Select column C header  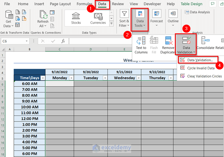tap(59, 49)
